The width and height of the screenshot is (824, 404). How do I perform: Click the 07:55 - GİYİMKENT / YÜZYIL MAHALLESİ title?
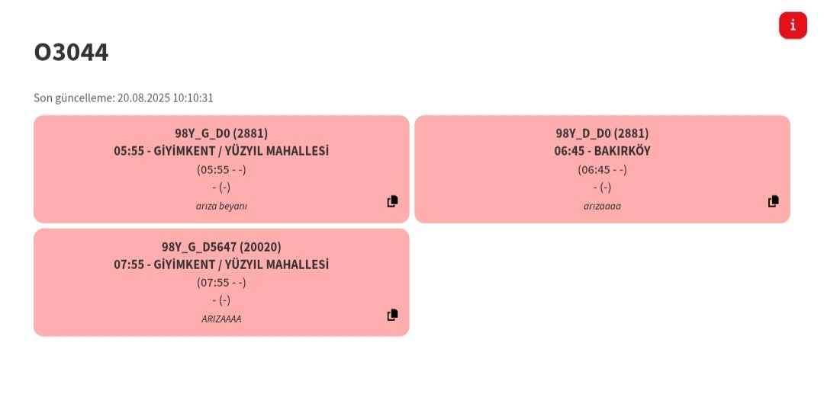tap(221, 265)
